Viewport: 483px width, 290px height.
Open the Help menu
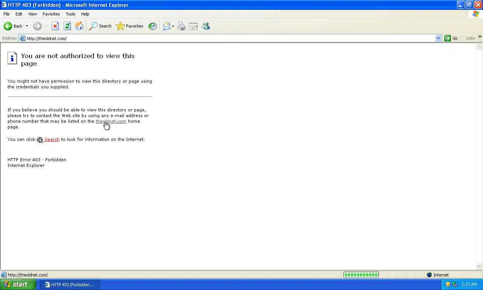pyautogui.click(x=85, y=14)
